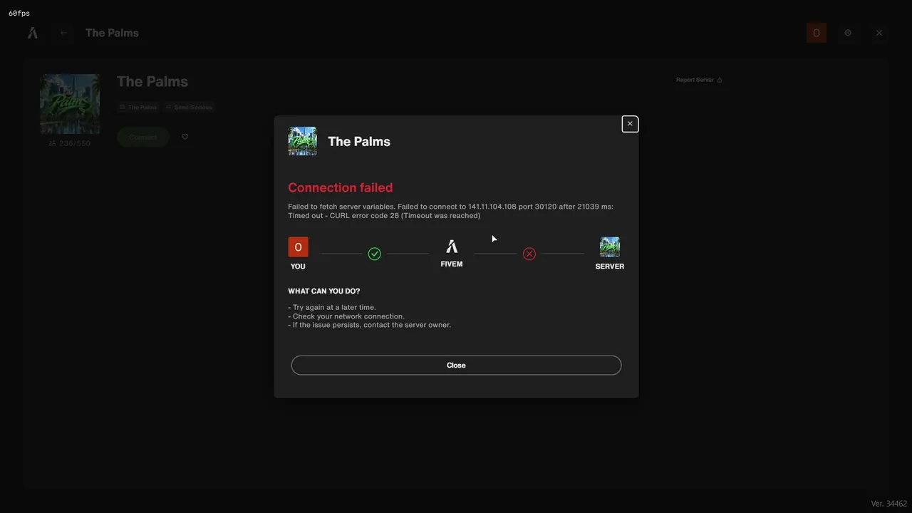
Task: Click The Palms server icon in dialog header
Action: click(x=302, y=141)
